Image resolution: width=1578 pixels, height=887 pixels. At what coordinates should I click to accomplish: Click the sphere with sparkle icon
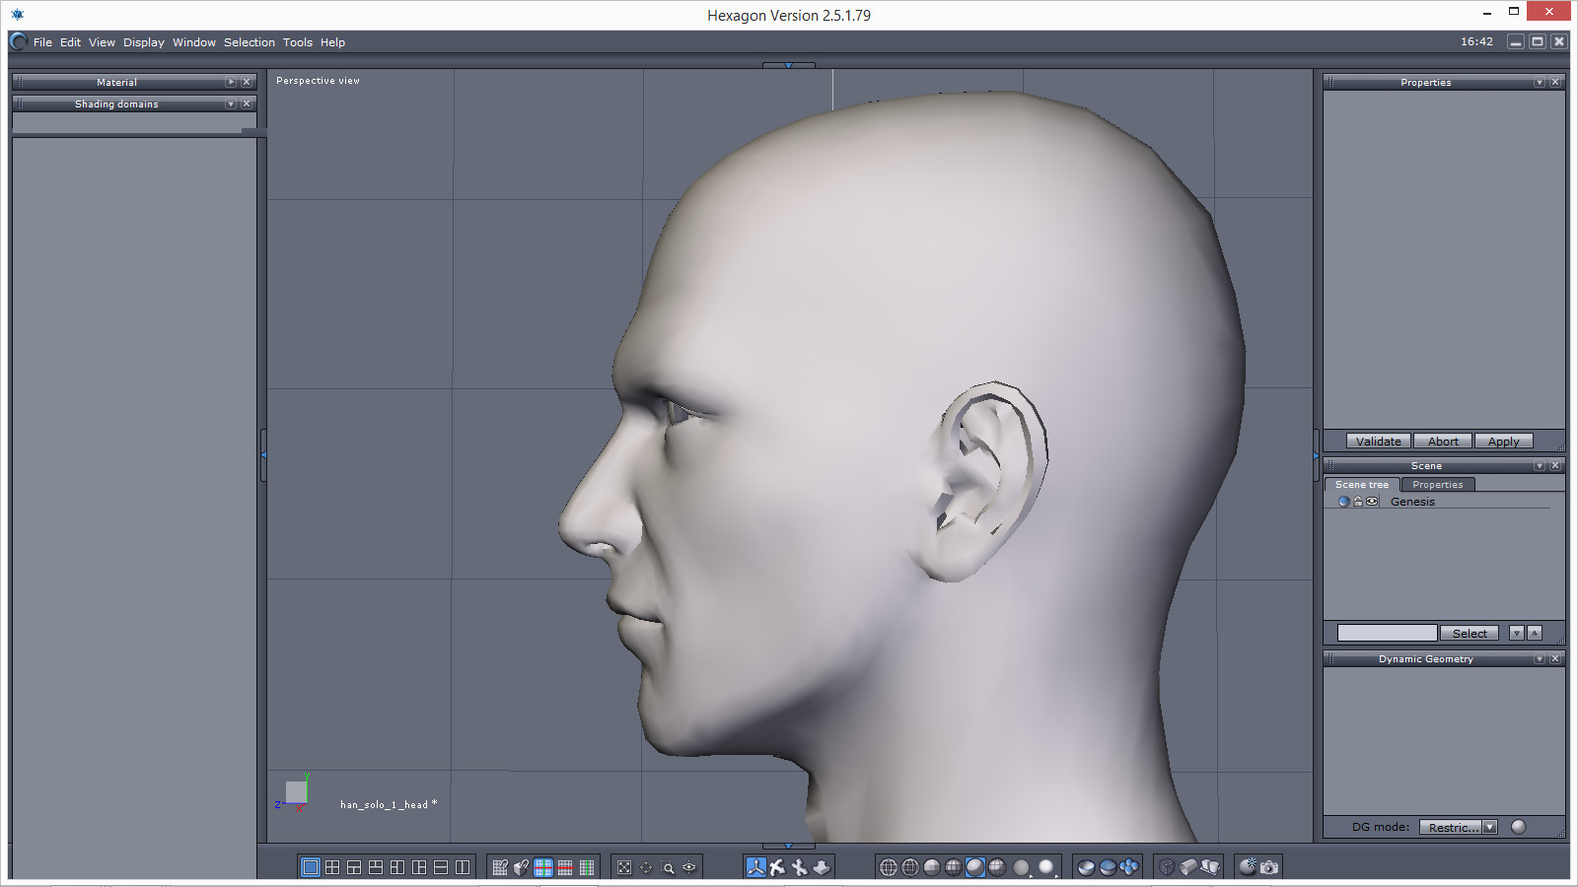point(1248,867)
